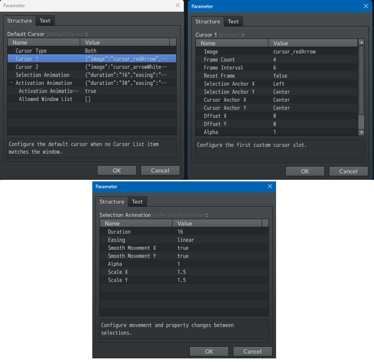Click Name column header in Cursor 1

coord(232,43)
